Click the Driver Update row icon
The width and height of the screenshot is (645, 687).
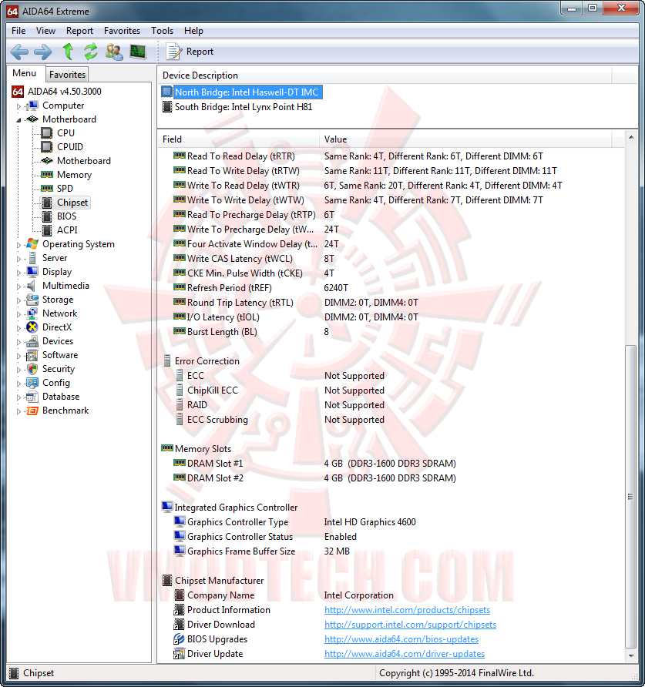(x=179, y=654)
